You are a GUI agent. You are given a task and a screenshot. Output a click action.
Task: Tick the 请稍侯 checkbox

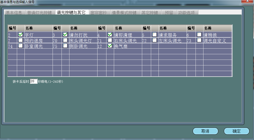pos(199,34)
